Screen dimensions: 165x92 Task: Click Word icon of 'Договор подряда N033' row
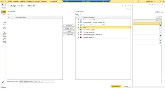[x=81, y=20]
